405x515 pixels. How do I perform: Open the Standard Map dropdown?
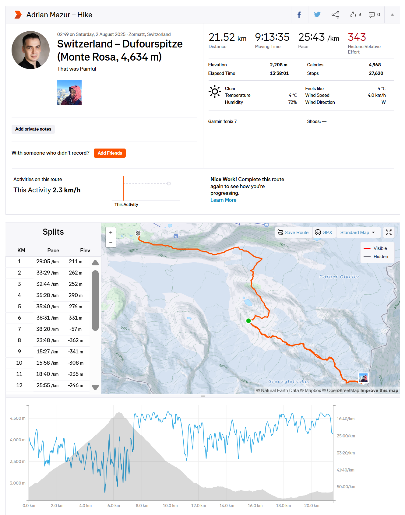357,233
